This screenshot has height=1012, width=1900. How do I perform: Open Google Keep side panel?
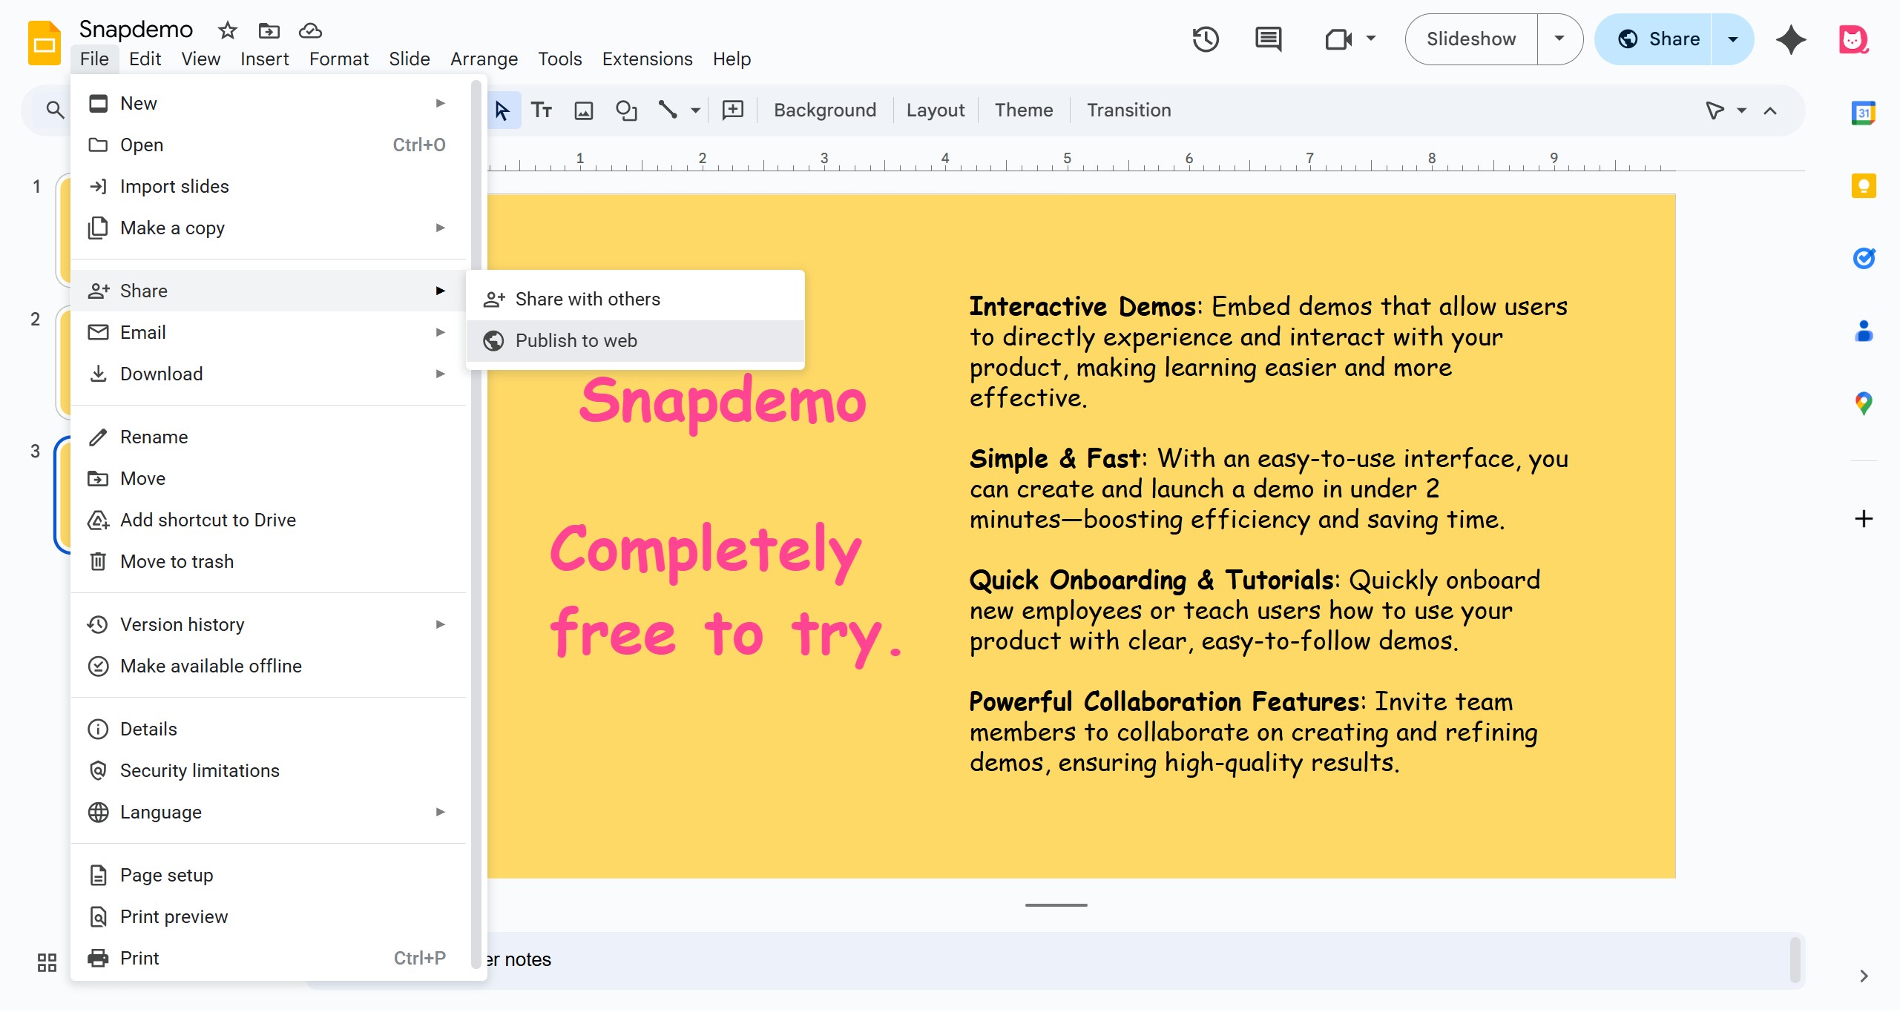1864,185
